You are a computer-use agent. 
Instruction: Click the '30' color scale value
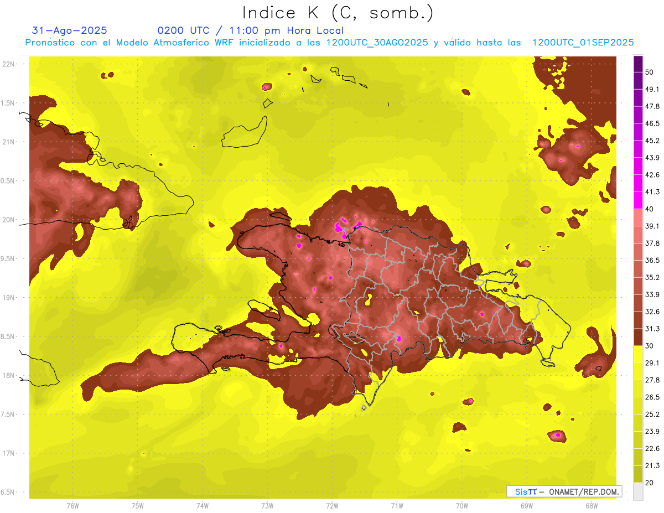pyautogui.click(x=650, y=346)
